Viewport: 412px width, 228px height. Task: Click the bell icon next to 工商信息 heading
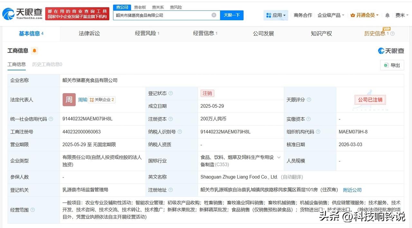(x=33, y=51)
